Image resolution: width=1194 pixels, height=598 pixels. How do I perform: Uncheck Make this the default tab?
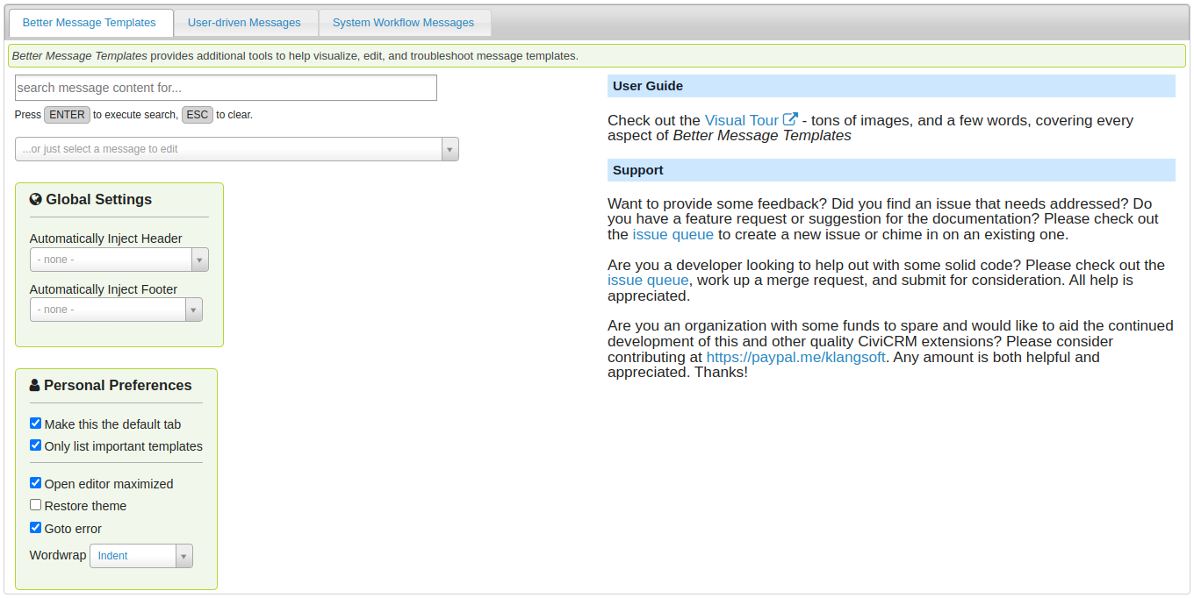tap(36, 424)
